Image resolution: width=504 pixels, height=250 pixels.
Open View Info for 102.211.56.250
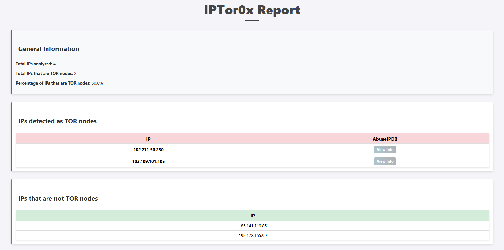coord(385,150)
